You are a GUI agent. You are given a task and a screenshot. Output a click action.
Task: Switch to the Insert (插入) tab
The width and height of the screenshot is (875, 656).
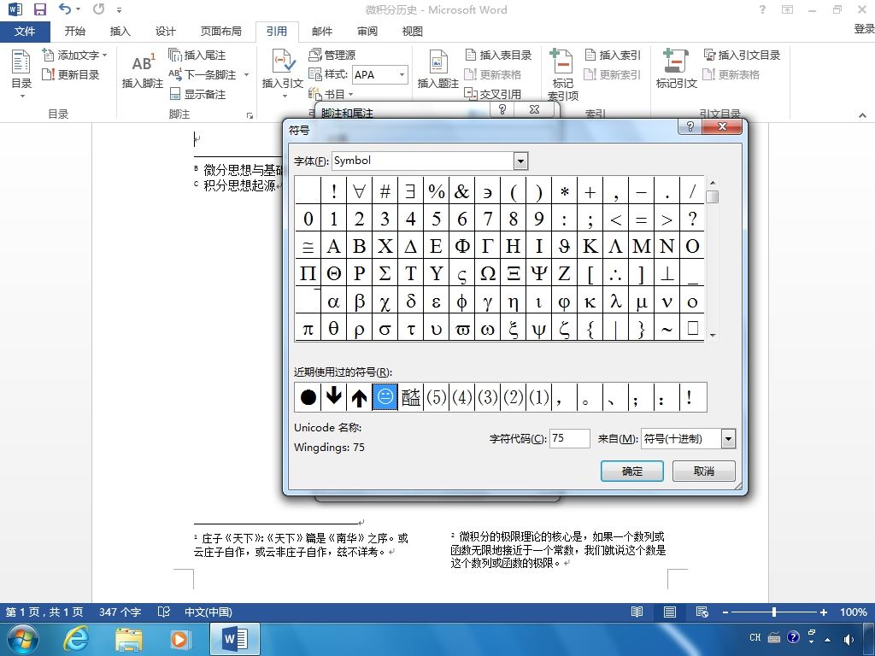[x=120, y=32]
